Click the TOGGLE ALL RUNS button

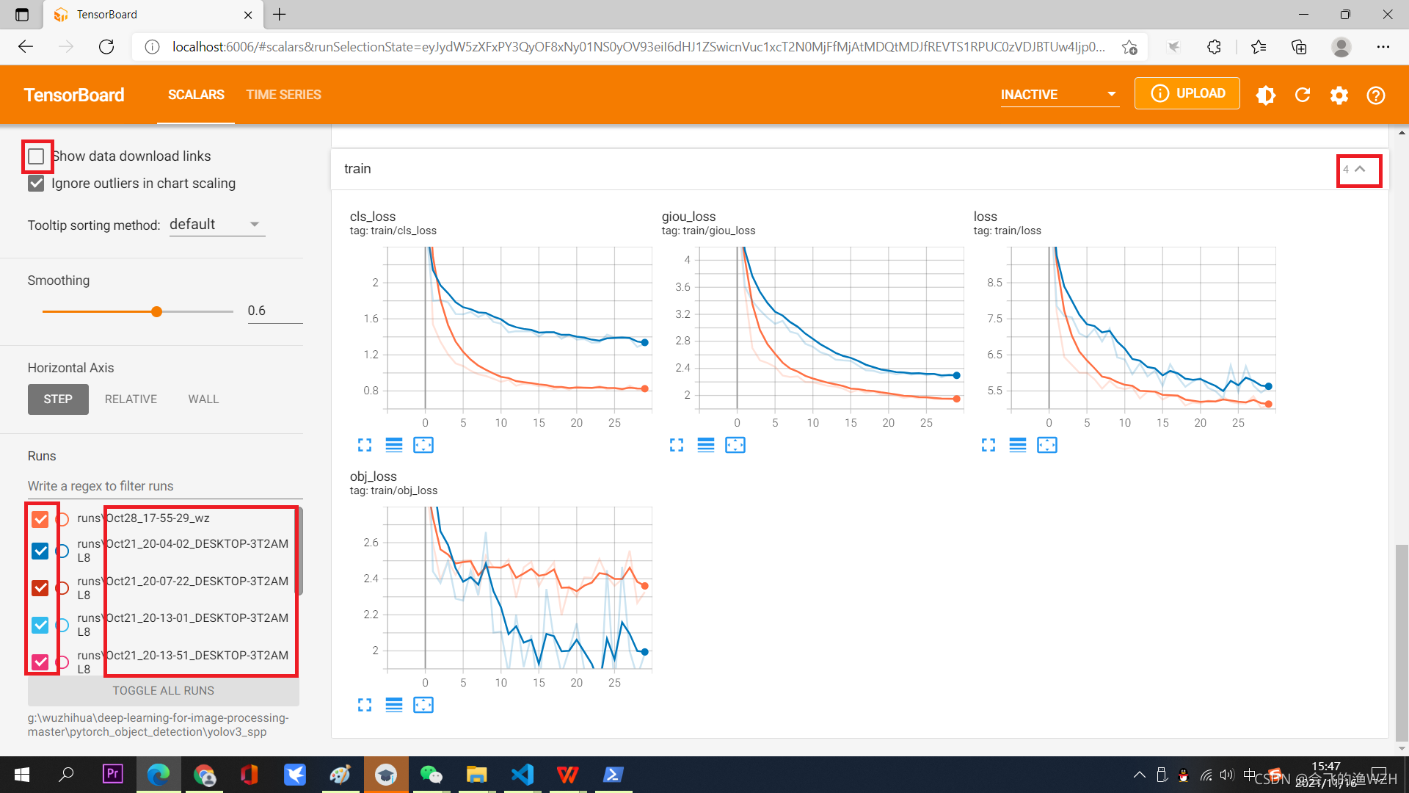[x=164, y=690]
